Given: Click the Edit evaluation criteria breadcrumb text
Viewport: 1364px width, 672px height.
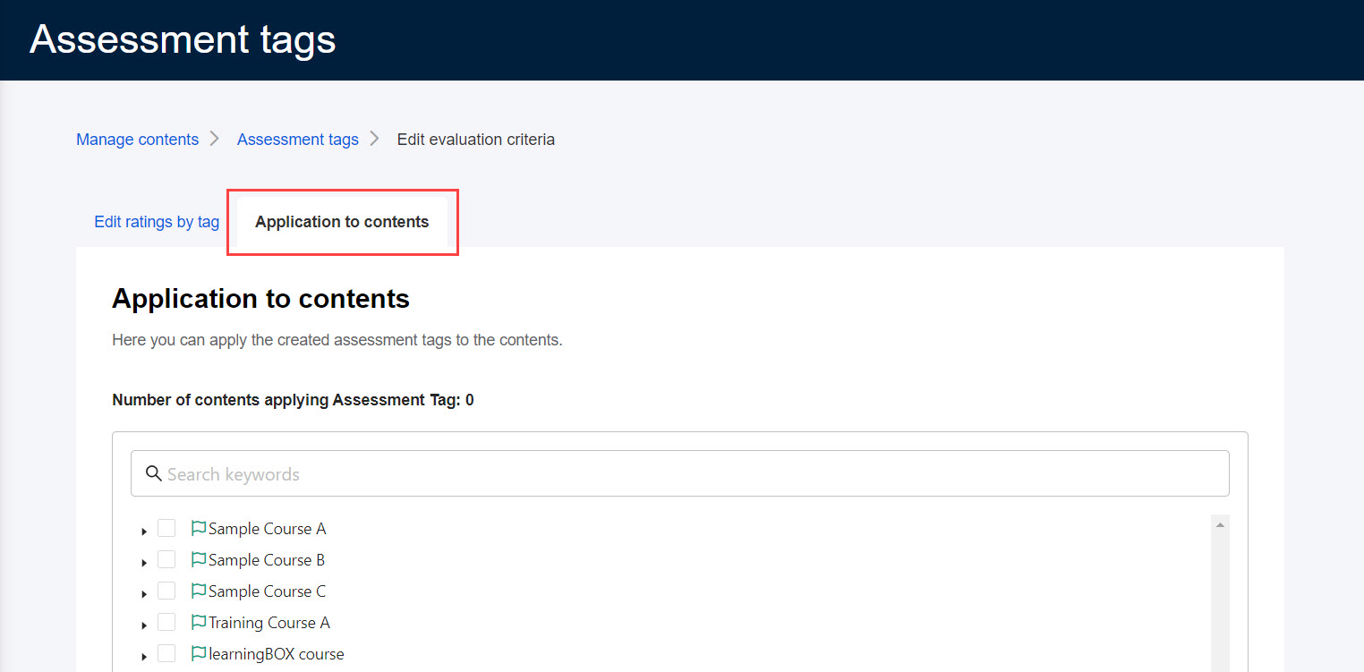Looking at the screenshot, I should tap(476, 140).
